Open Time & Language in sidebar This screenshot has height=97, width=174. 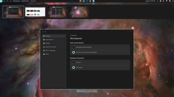click(54, 51)
